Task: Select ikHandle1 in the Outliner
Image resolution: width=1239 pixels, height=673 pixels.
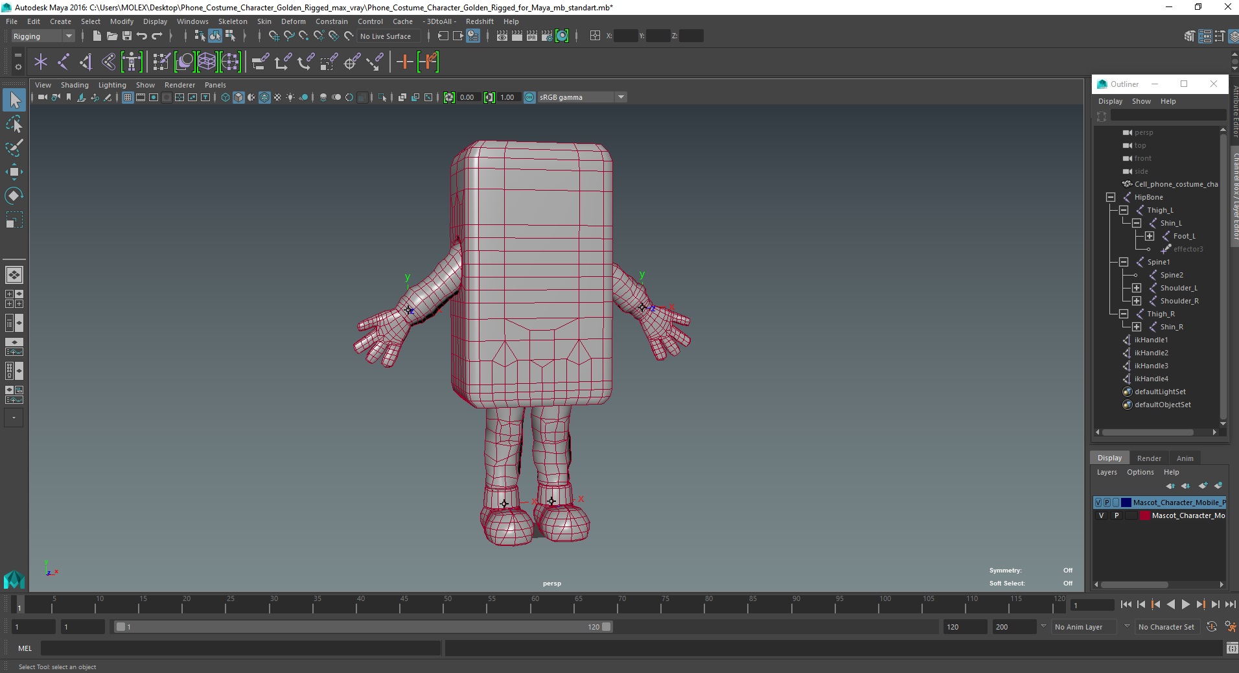Action: coord(1151,340)
